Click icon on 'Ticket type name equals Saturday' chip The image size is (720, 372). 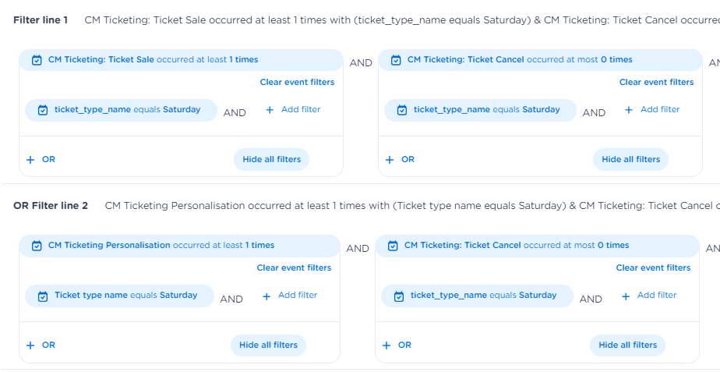tap(43, 296)
